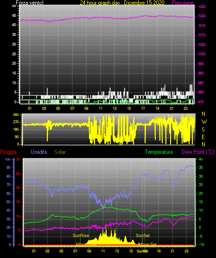Click the 'Moon Set' marker label
The height and width of the screenshot is (258, 216).
point(148,245)
